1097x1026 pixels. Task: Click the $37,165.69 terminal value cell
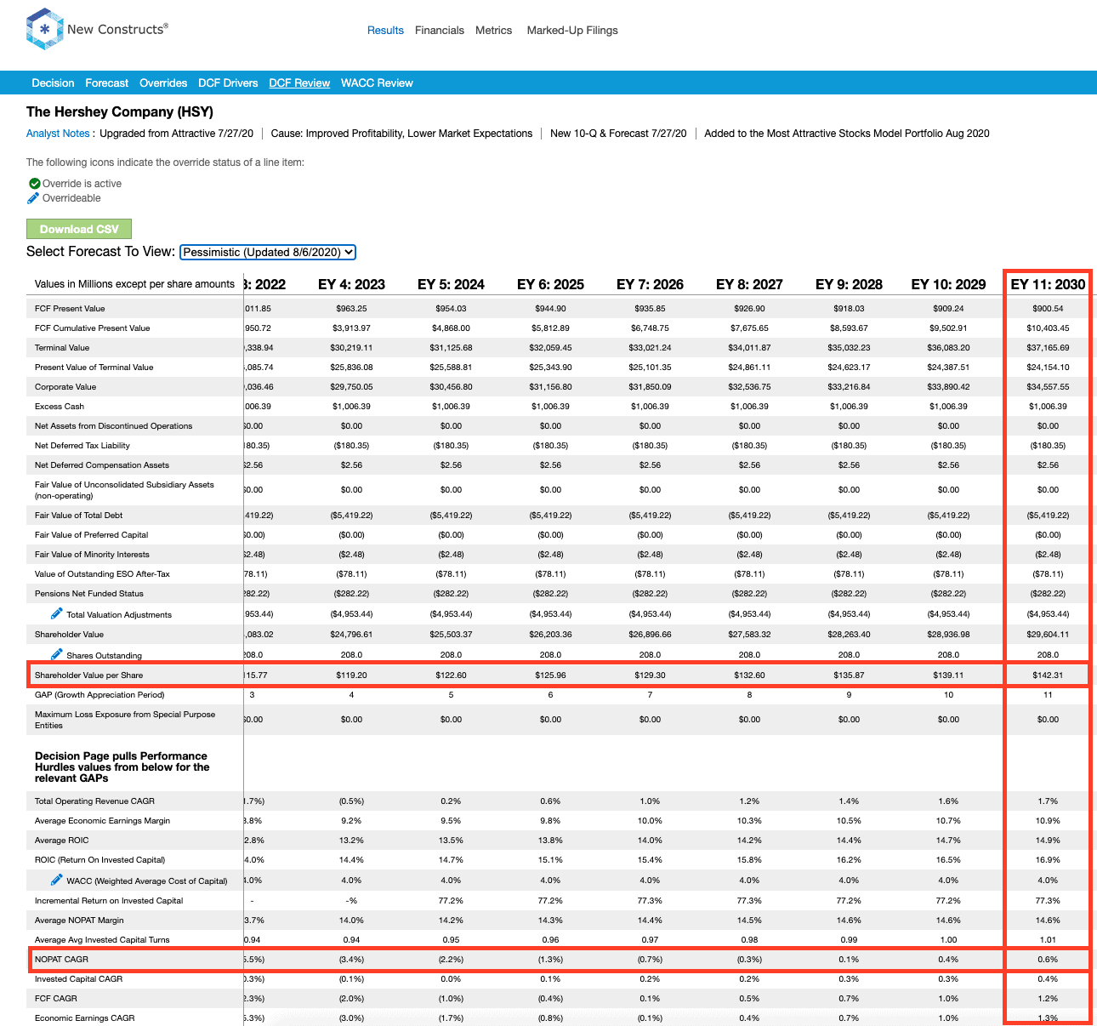1048,347
